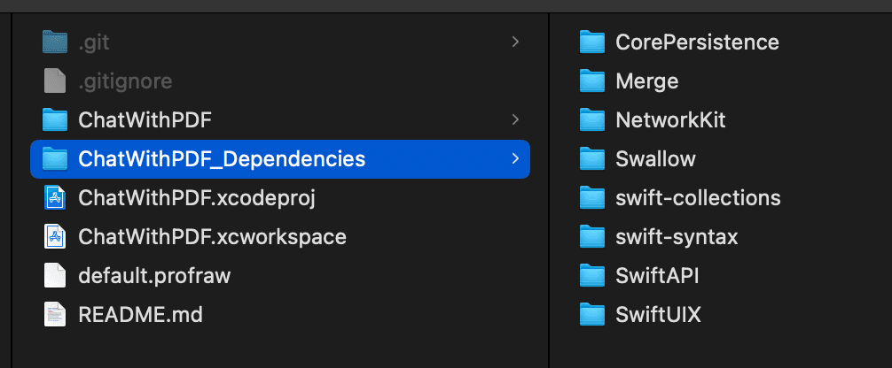Click the ChatWithPDF_Dependencies folder chevron
892x368 pixels.
pos(515,159)
